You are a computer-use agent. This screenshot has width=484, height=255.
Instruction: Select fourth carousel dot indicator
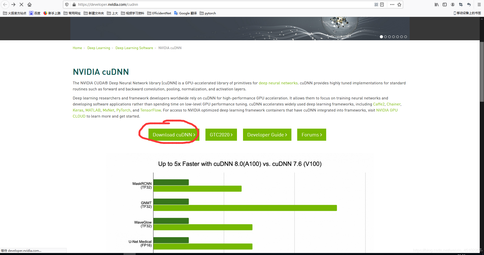[x=394, y=37]
